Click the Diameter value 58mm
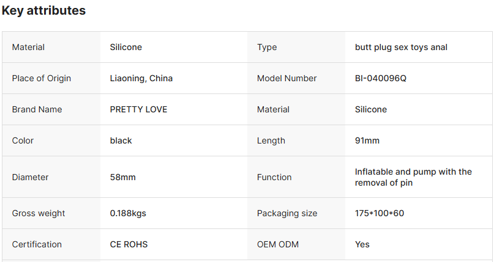This screenshot has width=494, height=262. pos(122,177)
